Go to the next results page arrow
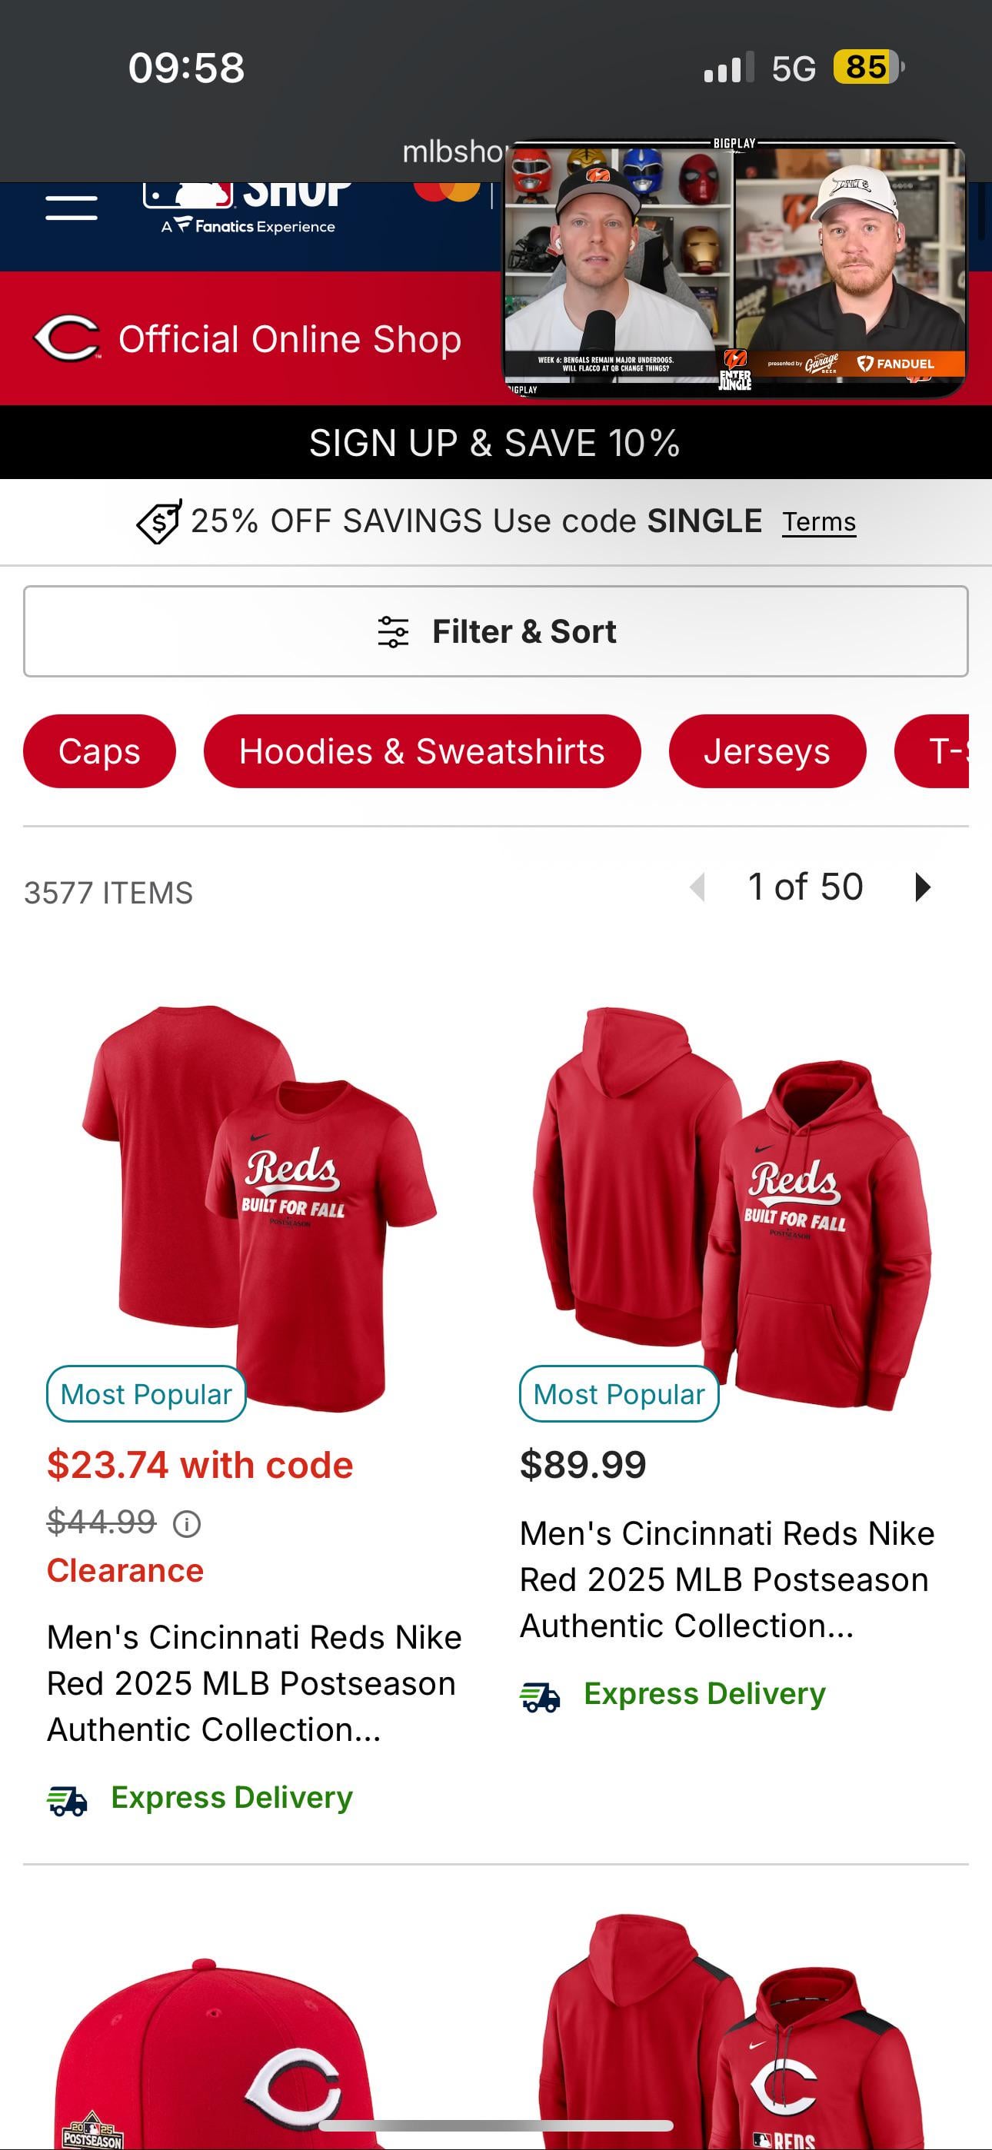 (x=922, y=887)
